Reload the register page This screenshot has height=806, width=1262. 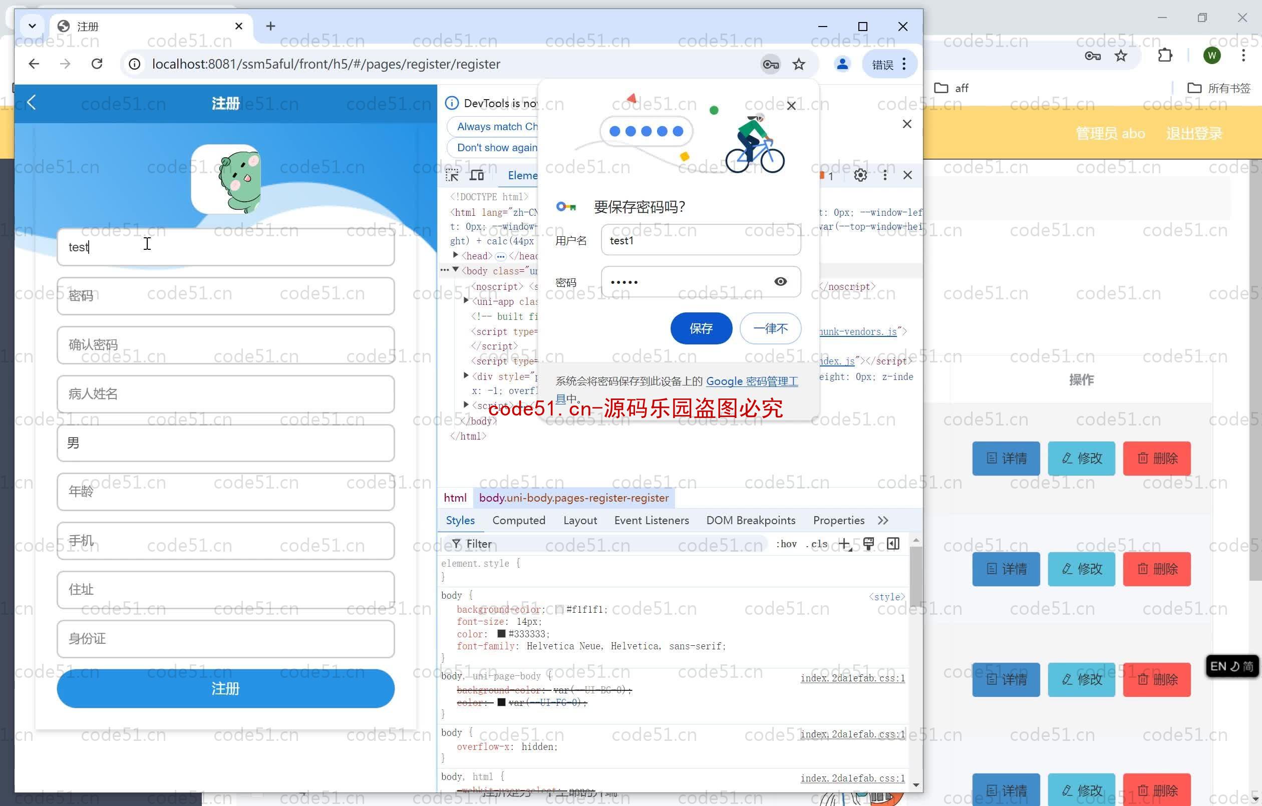tap(97, 64)
